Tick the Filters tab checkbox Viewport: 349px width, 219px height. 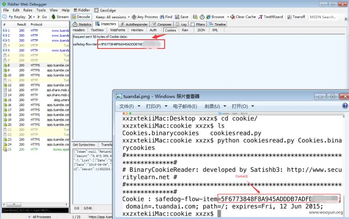point(193,24)
